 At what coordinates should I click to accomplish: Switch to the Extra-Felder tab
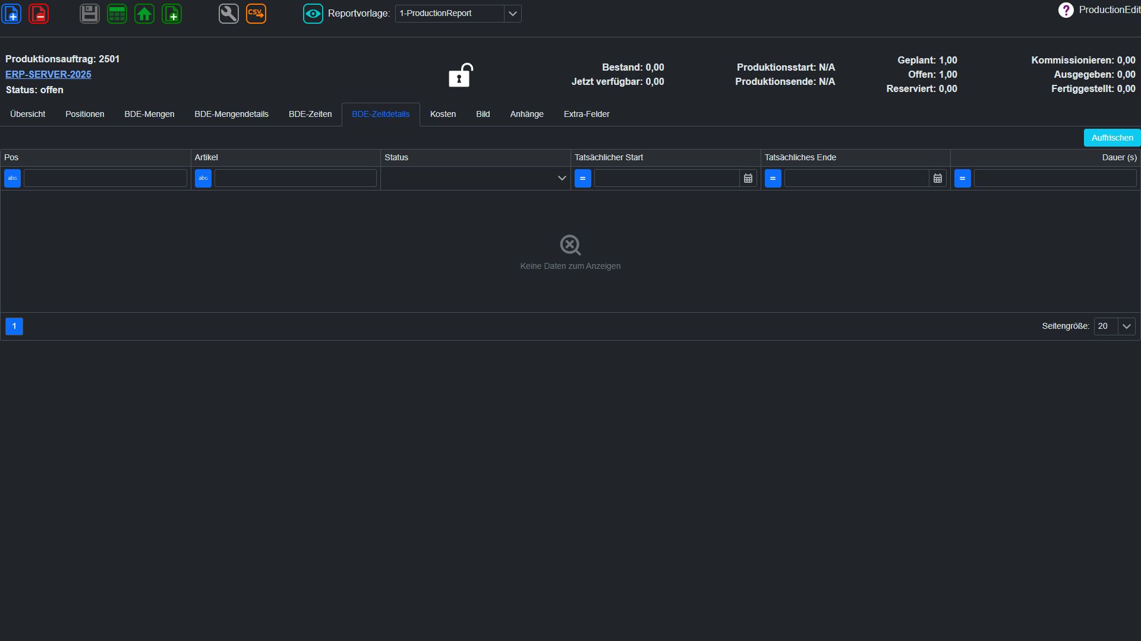coord(587,114)
